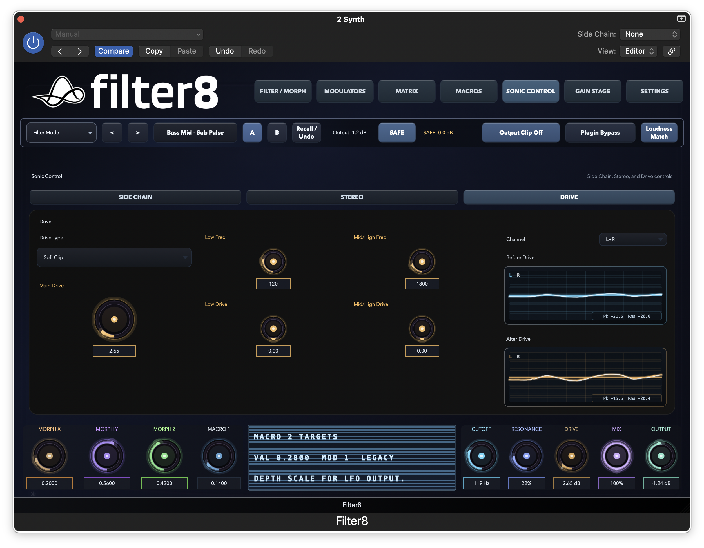Open the Filter / Morph tab
704x548 pixels.
pos(283,91)
